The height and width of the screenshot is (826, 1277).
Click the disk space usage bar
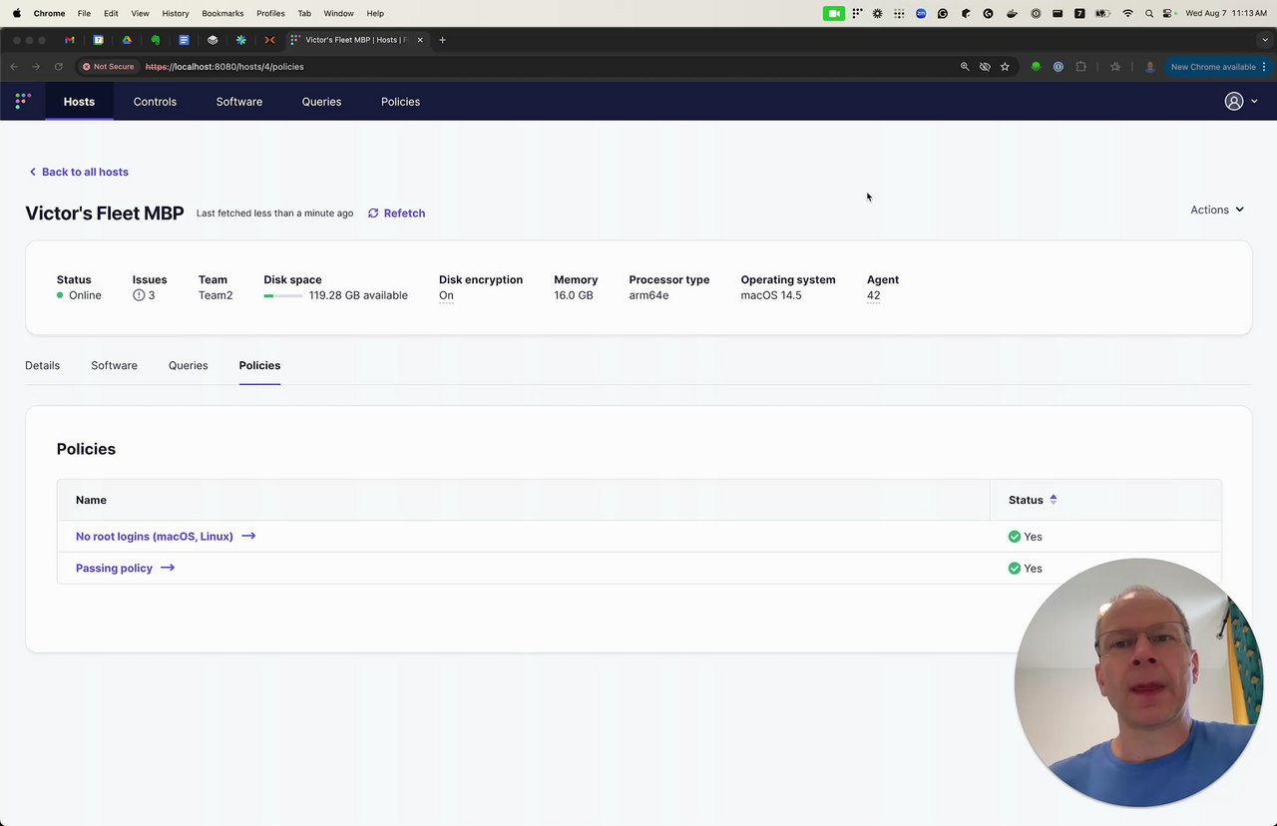tap(283, 296)
